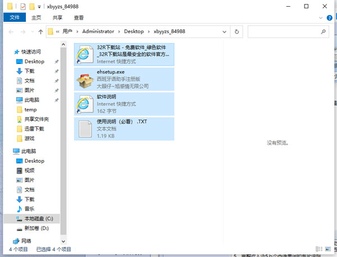This screenshot has height=257, width=337.
Task: Click the pin icon beside pinned 图片
Action: click(x=57, y=90)
